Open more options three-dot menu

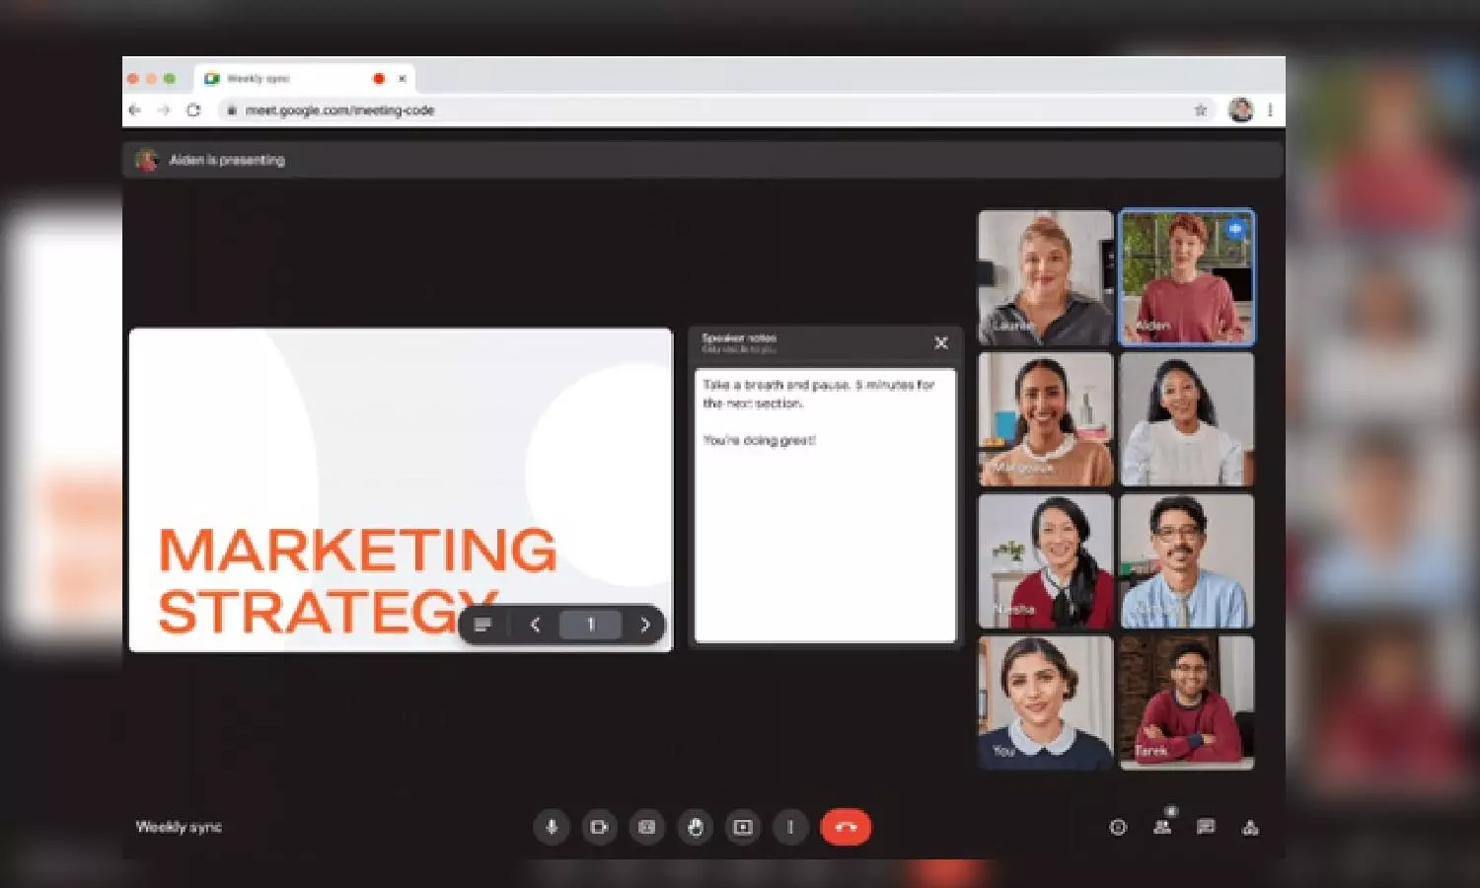[790, 827]
